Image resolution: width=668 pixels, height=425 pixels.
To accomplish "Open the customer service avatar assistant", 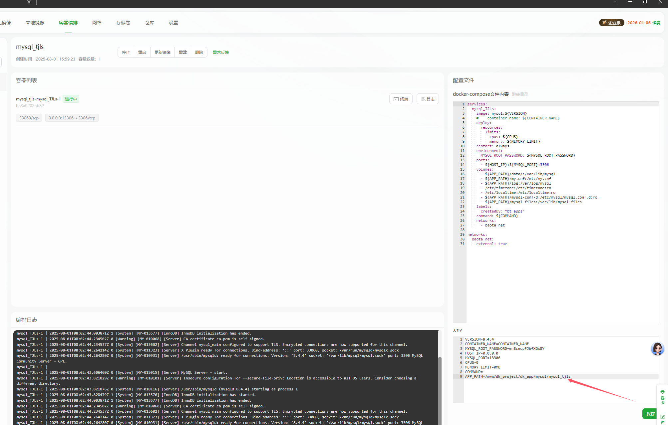I will point(658,349).
